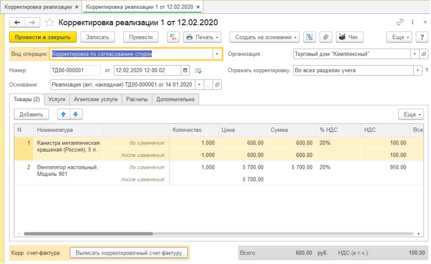431x264 pixels.
Task: Click into Номер field ТД00-000001
Action: click(x=75, y=70)
